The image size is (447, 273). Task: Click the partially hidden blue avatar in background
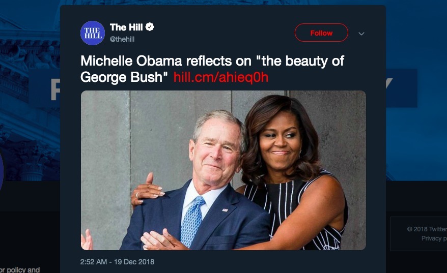pyautogui.click(x=2, y=172)
